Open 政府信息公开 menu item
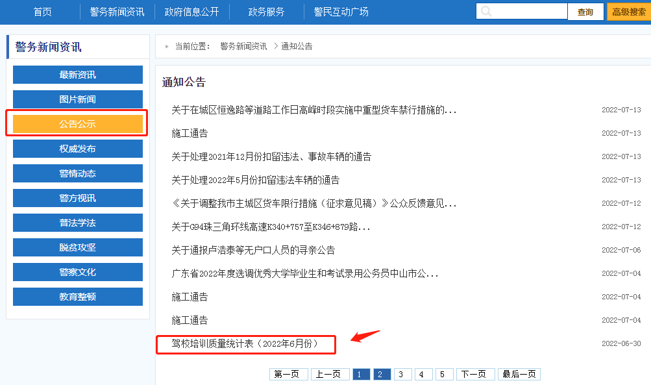 [x=191, y=12]
